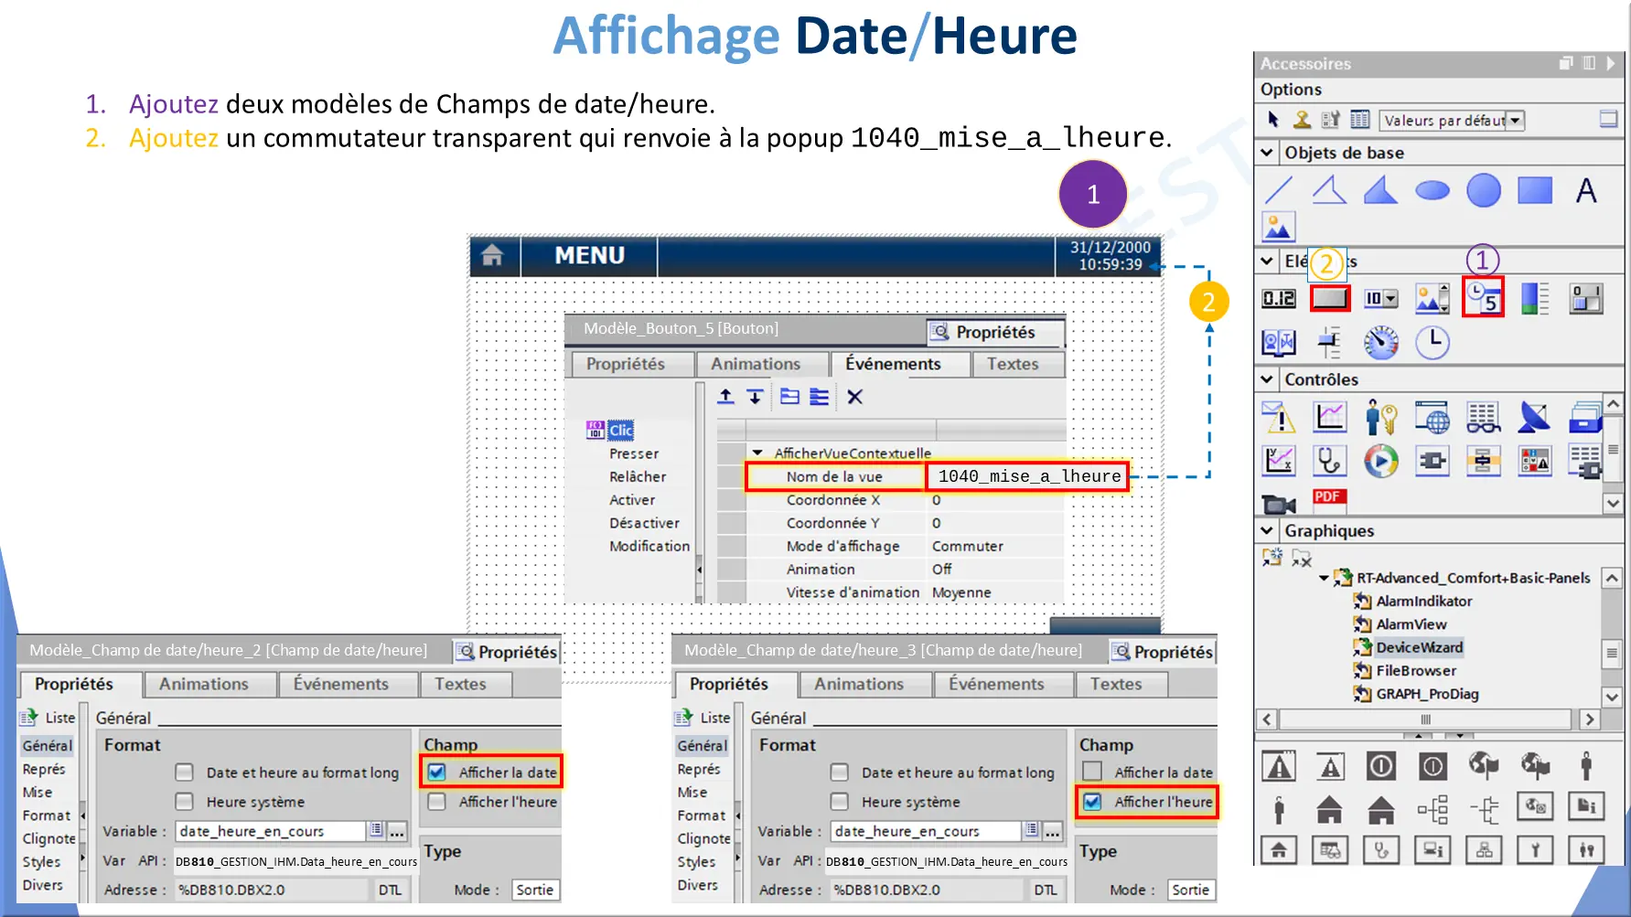Click the Home icon in MENU bar

[493, 255]
